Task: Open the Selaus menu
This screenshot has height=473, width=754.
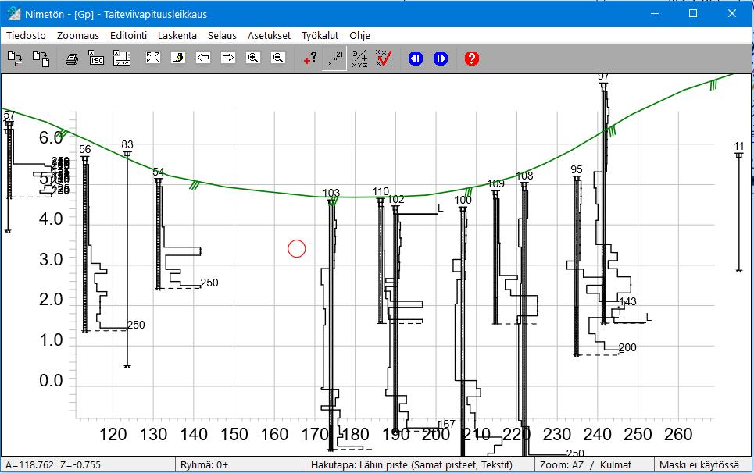Action: (x=222, y=36)
